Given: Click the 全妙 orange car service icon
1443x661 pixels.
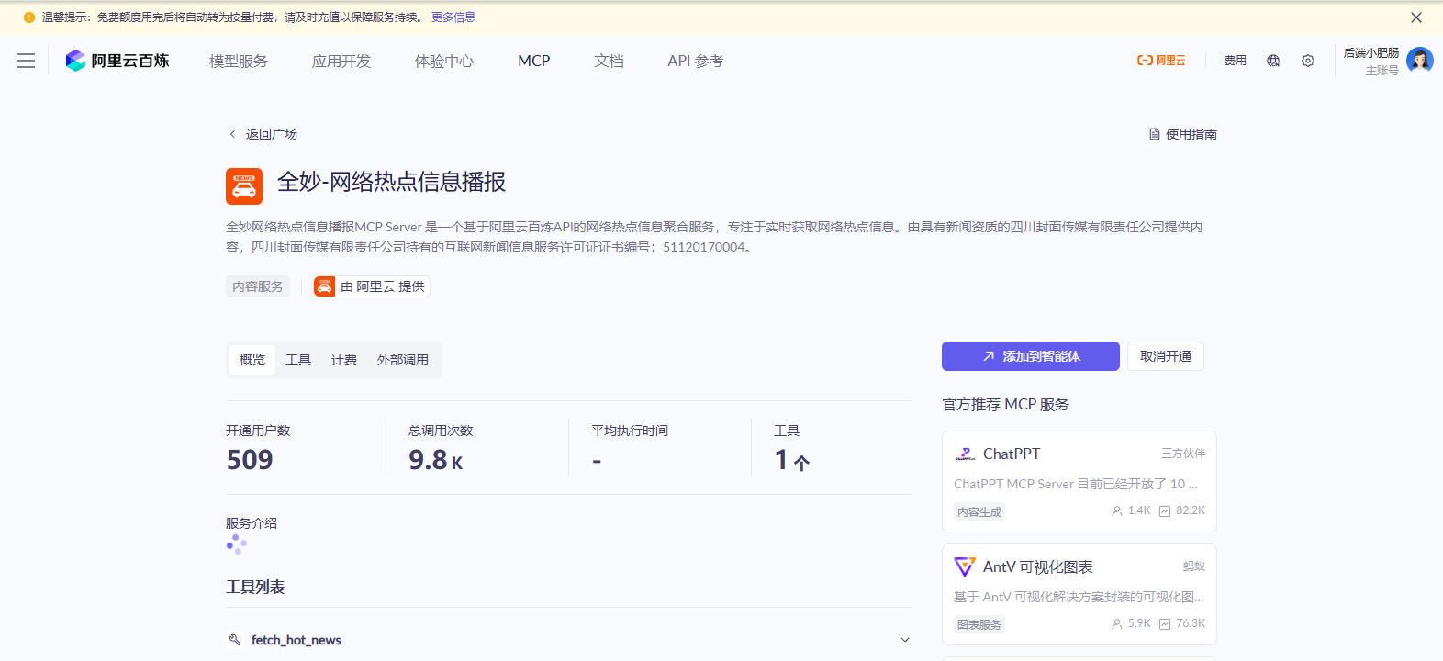Looking at the screenshot, I should click(x=244, y=186).
